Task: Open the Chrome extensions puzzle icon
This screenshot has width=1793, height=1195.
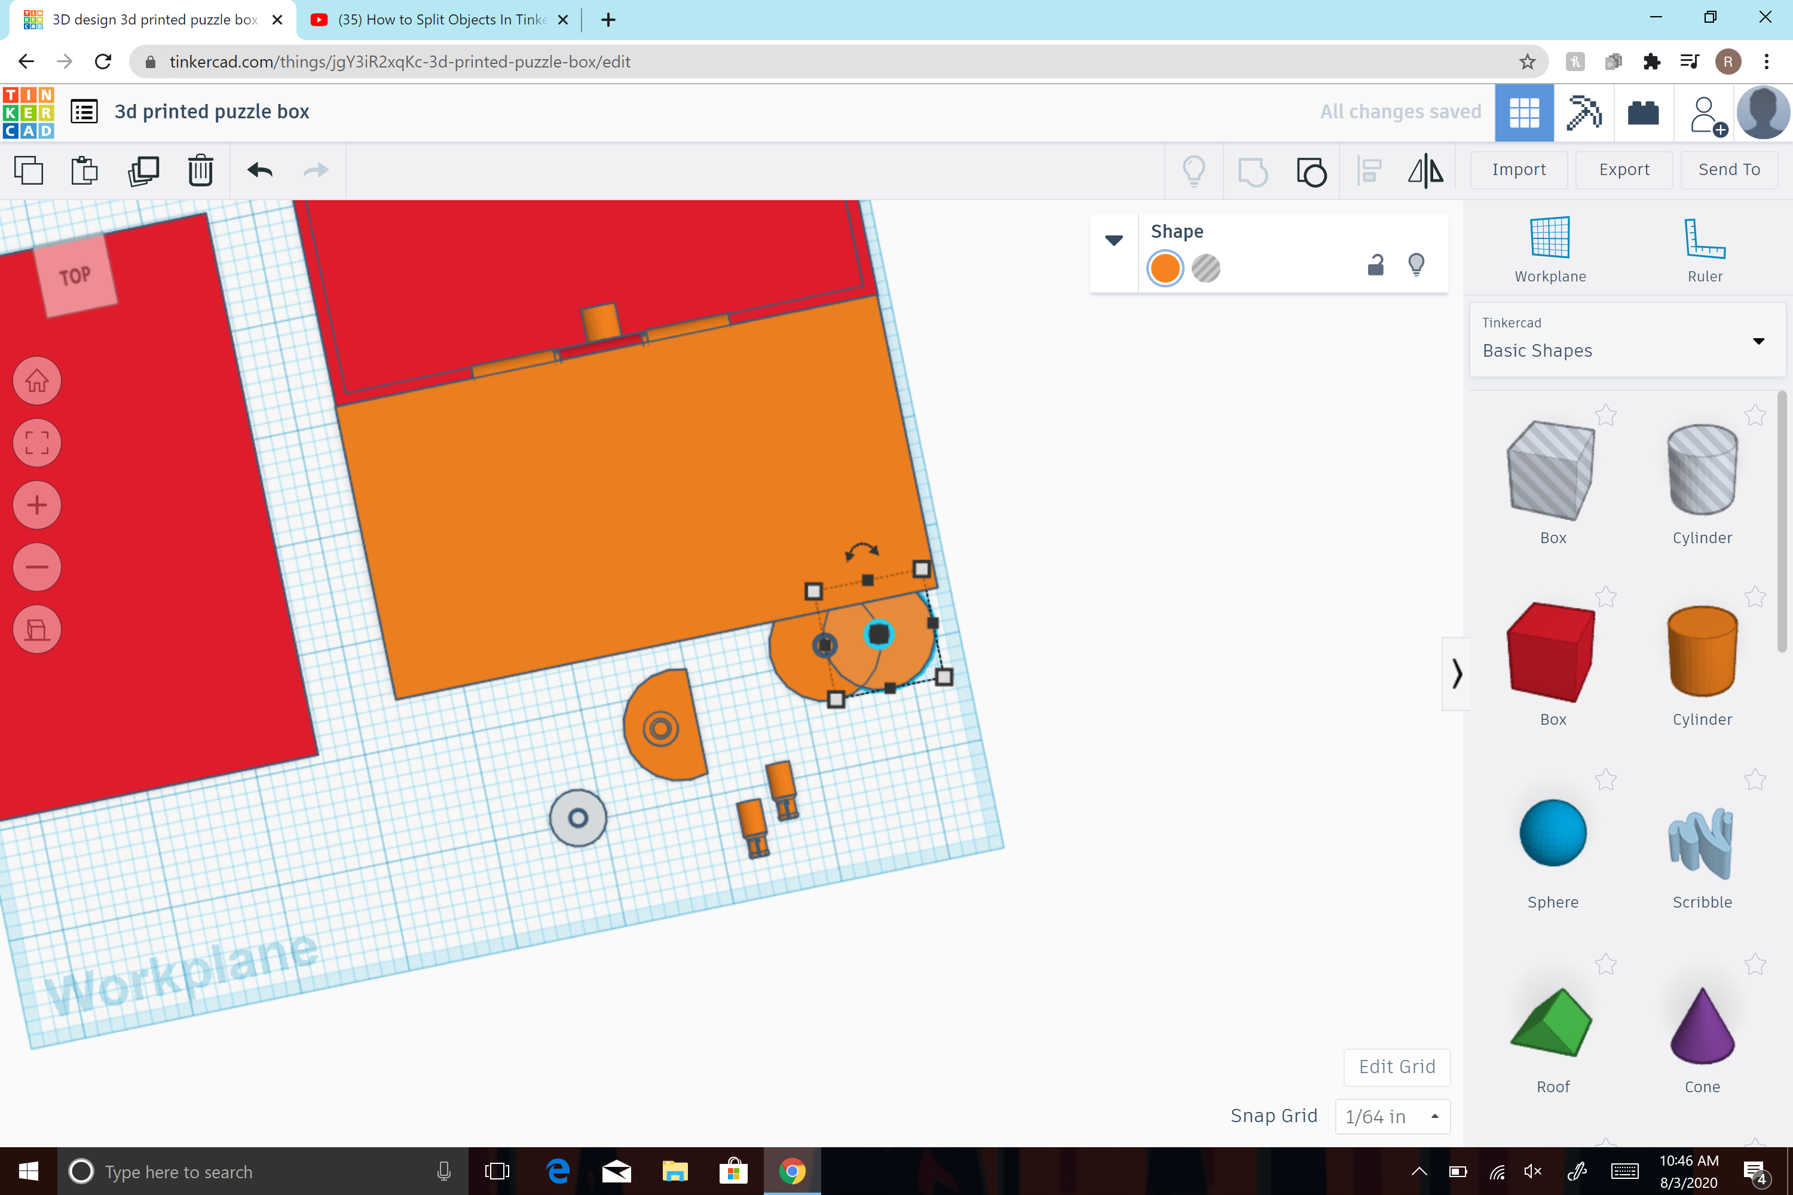Action: point(1651,62)
